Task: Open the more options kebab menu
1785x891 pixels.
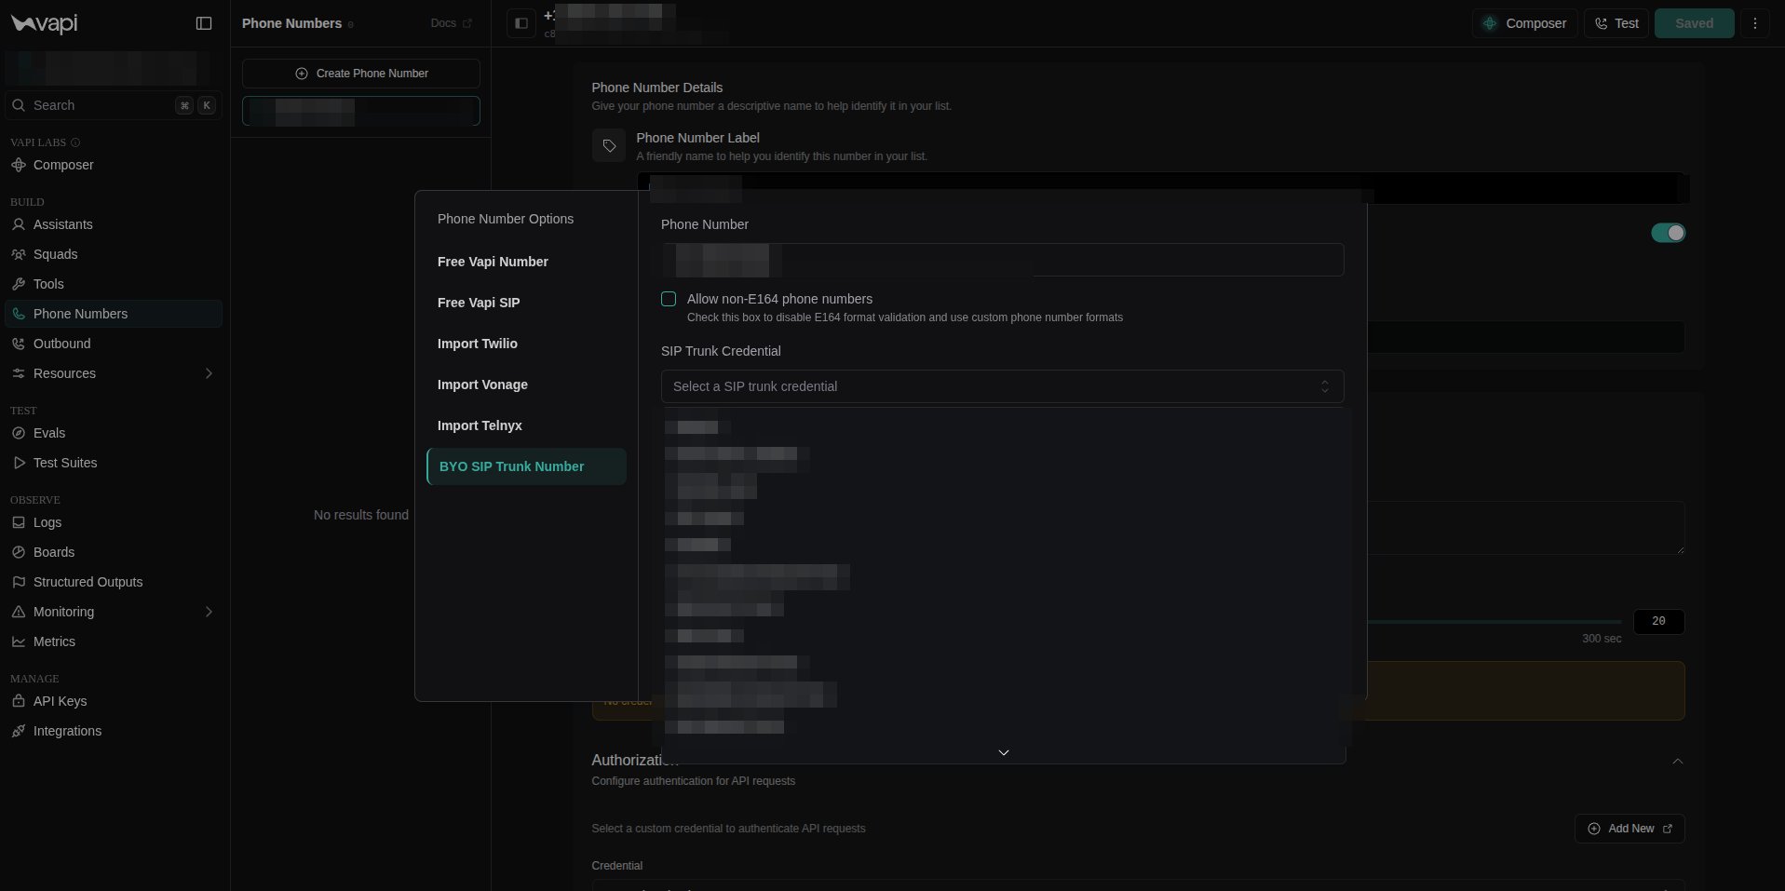Action: pos(1755,23)
